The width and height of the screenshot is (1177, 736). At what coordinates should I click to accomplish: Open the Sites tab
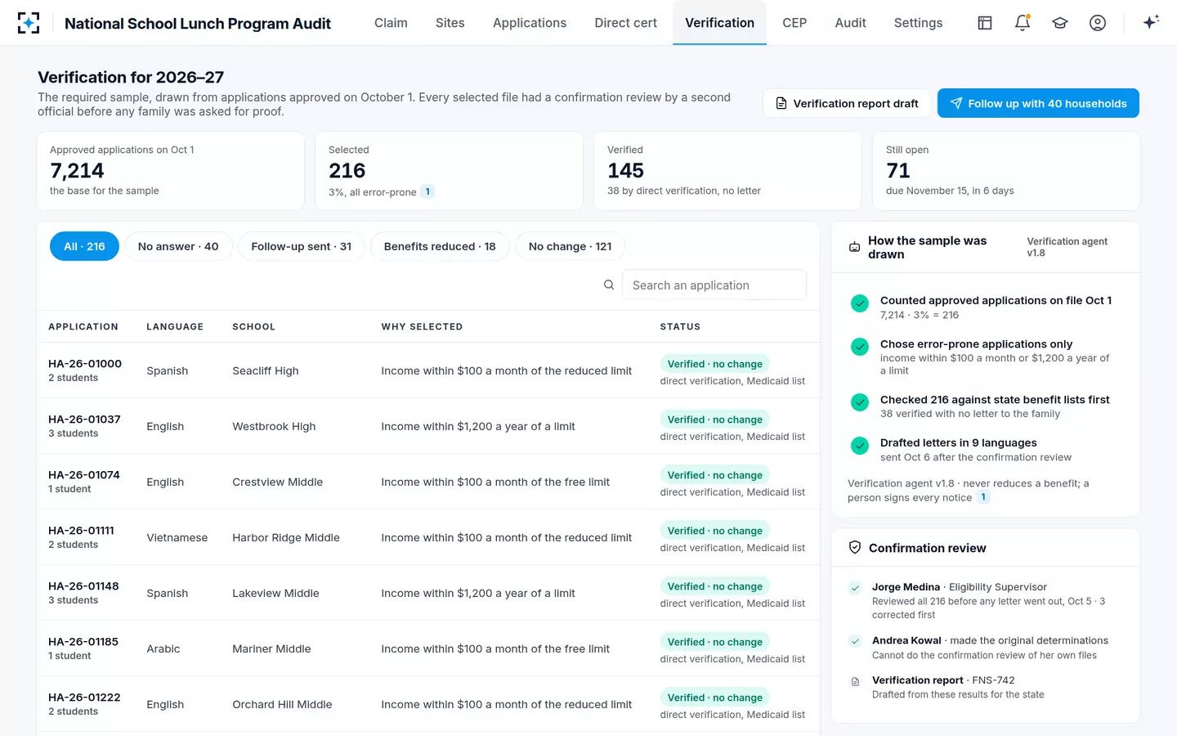tap(450, 23)
